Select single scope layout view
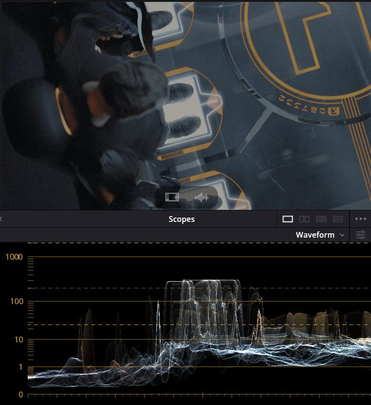 pos(288,219)
